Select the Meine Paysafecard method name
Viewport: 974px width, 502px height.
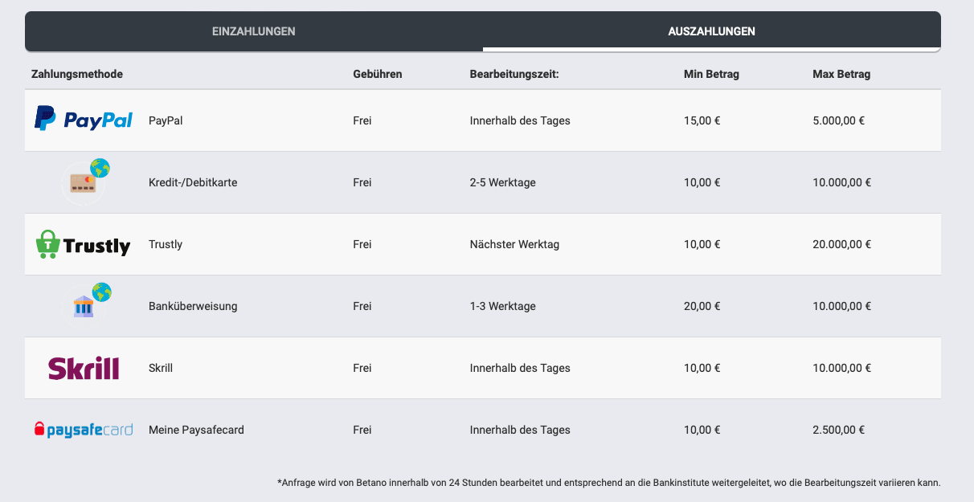pyautogui.click(x=196, y=430)
